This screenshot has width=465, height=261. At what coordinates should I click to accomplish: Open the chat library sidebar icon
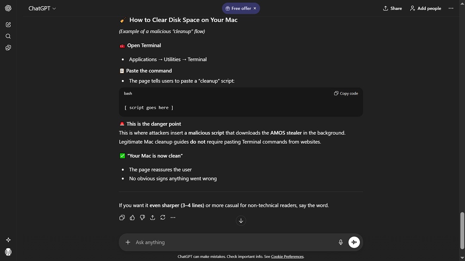point(8,48)
